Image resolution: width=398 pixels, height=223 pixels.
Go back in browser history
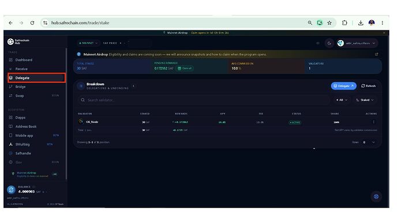[x=10, y=23]
